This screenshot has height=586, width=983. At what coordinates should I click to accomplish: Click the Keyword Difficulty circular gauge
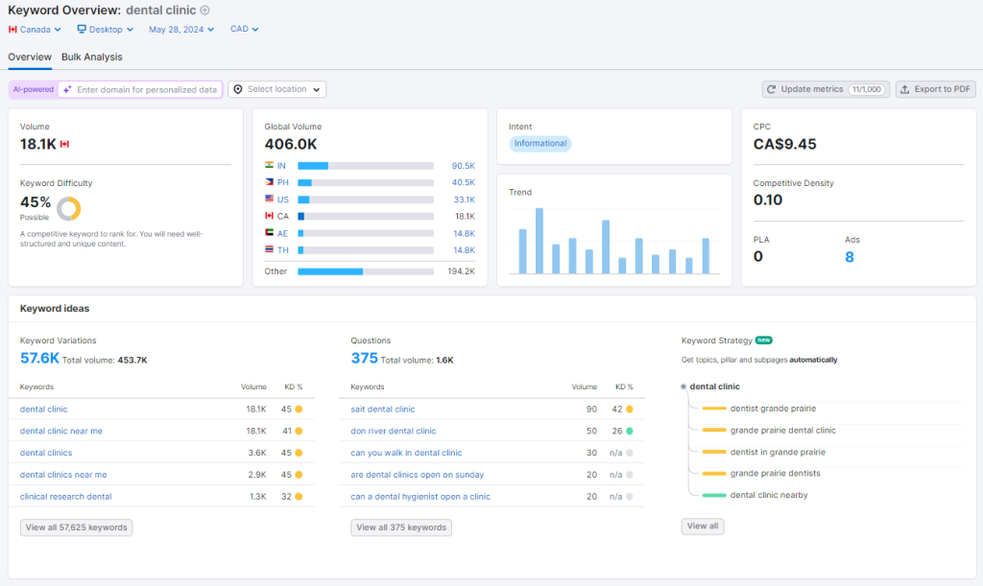pyautogui.click(x=68, y=208)
